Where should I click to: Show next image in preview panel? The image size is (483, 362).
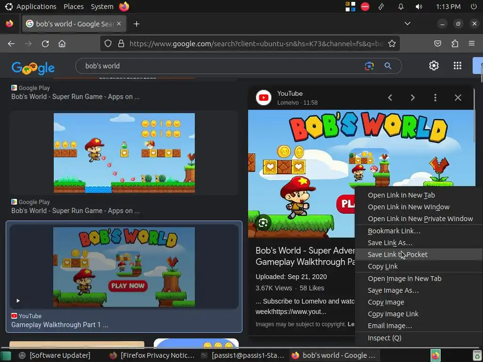[x=412, y=98]
